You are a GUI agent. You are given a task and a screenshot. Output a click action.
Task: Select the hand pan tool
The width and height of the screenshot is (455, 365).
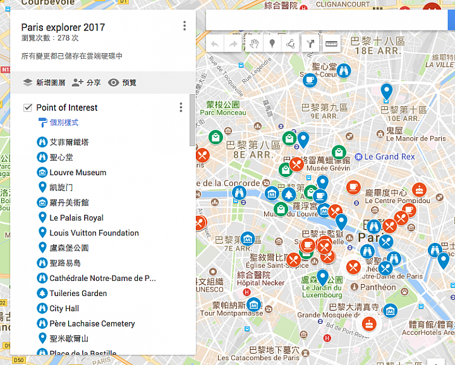(254, 44)
